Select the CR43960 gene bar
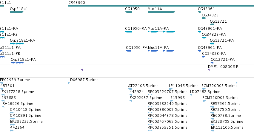The width and height of the screenshot is (254, 132). [161, 6]
